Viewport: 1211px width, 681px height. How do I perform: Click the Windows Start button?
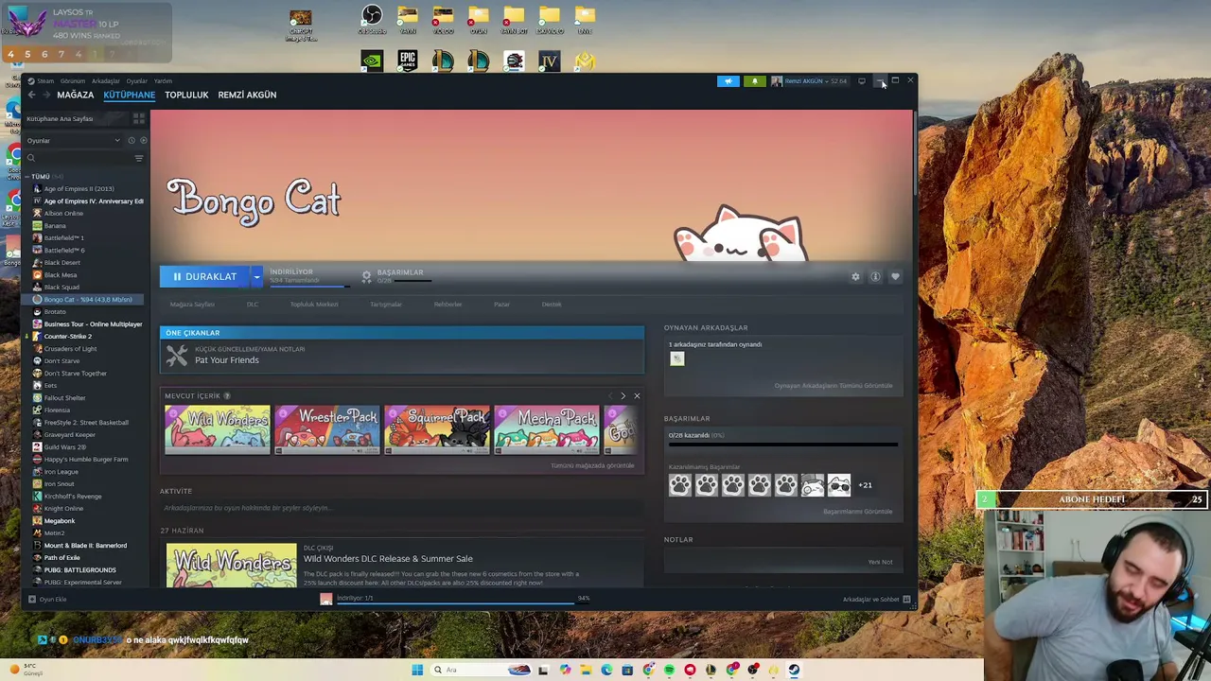(x=417, y=670)
